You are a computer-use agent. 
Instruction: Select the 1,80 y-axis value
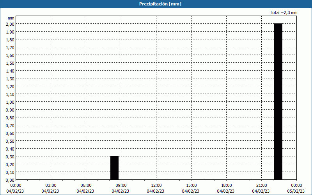coord(11,40)
